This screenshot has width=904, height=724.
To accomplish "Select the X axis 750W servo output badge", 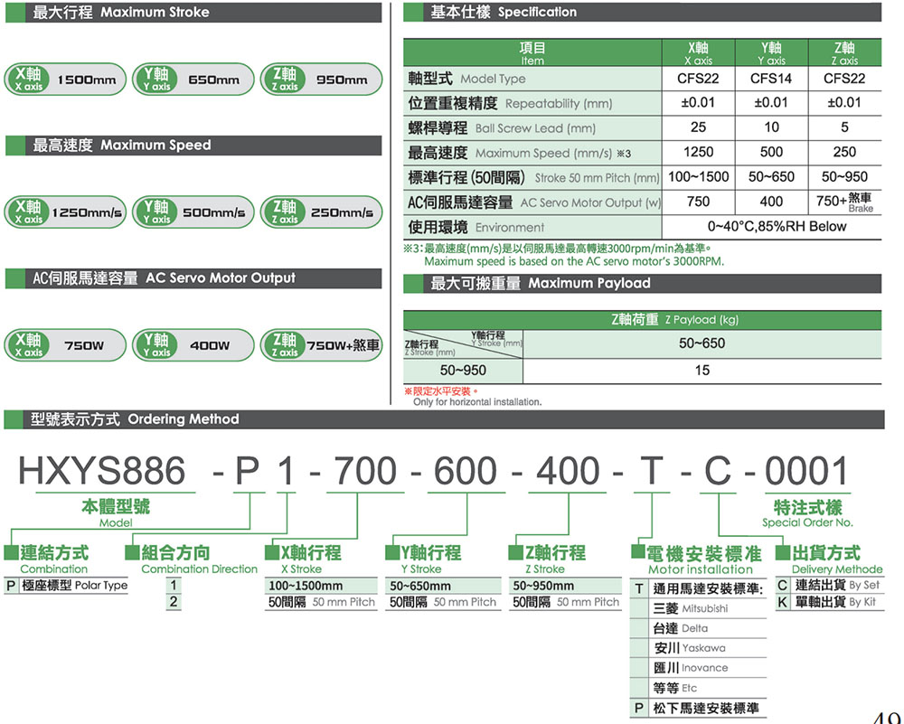I will (x=65, y=344).
